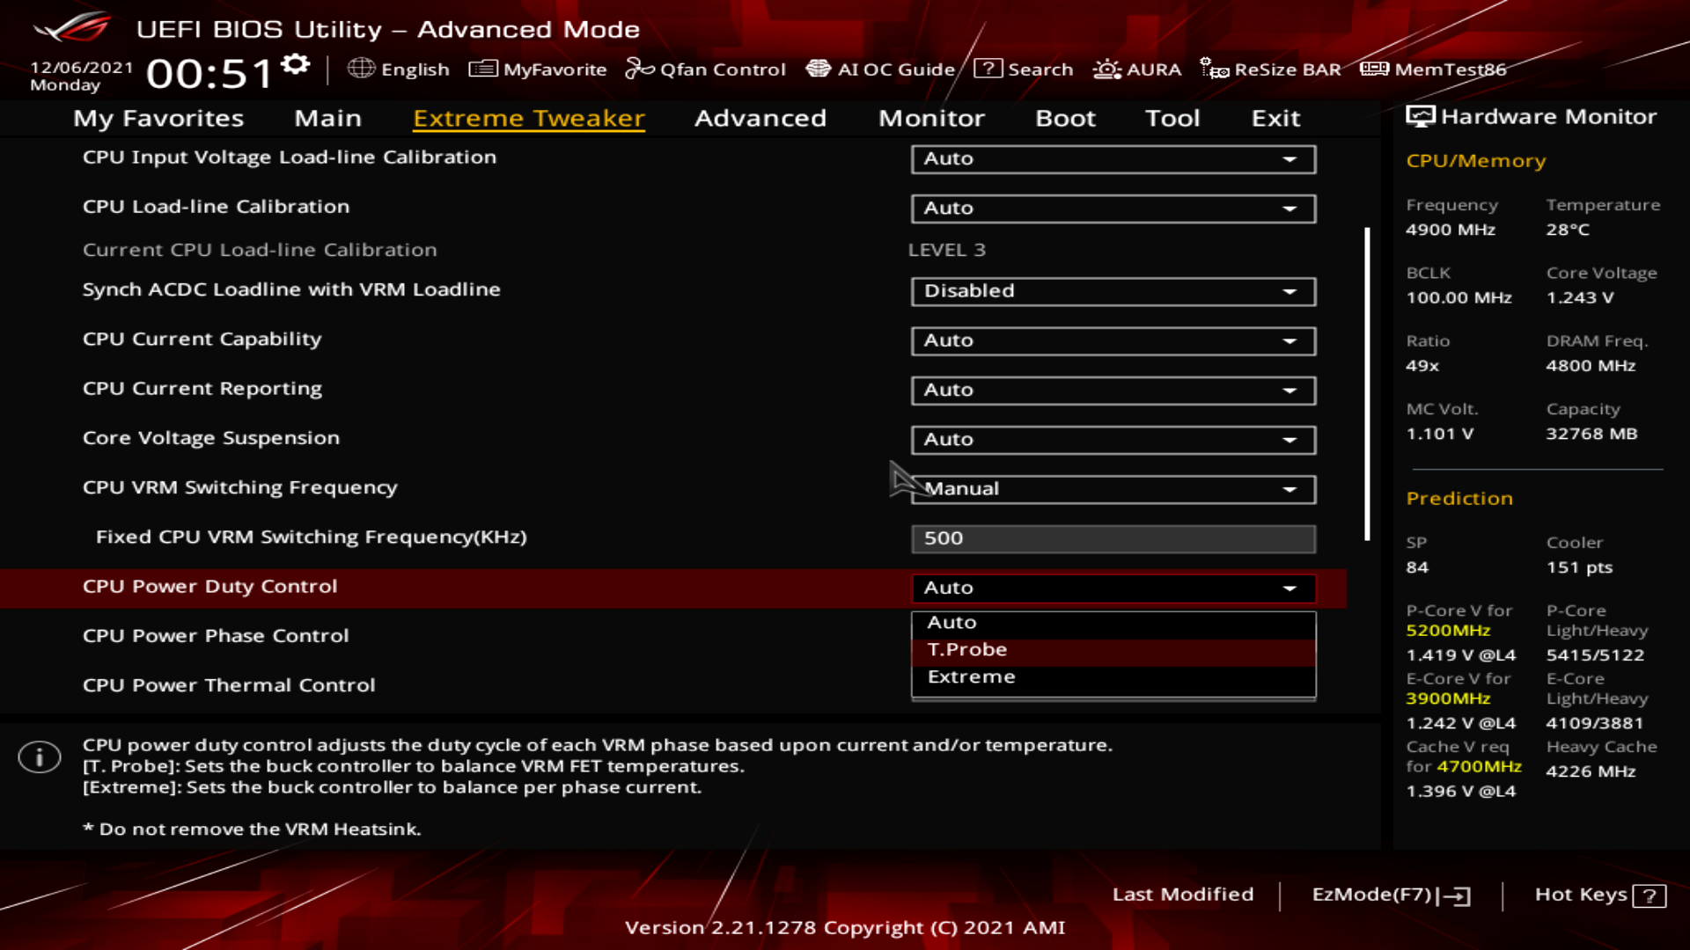Click the English language globe icon

point(361,69)
